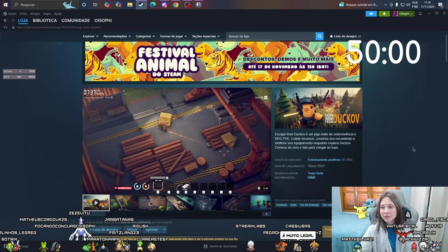
Task: Reload the Steam store page
Action: 5,27
